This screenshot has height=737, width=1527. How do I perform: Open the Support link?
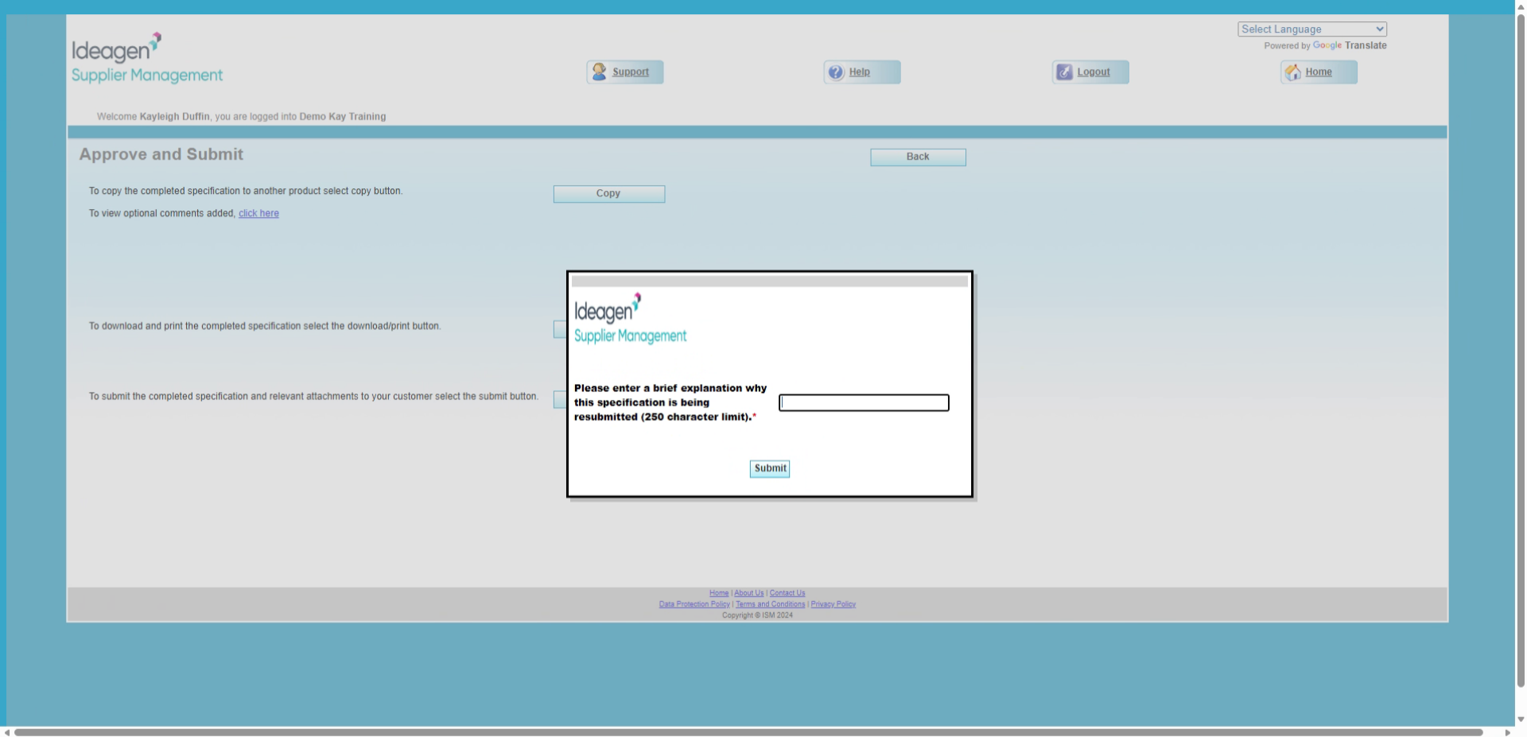coord(631,72)
